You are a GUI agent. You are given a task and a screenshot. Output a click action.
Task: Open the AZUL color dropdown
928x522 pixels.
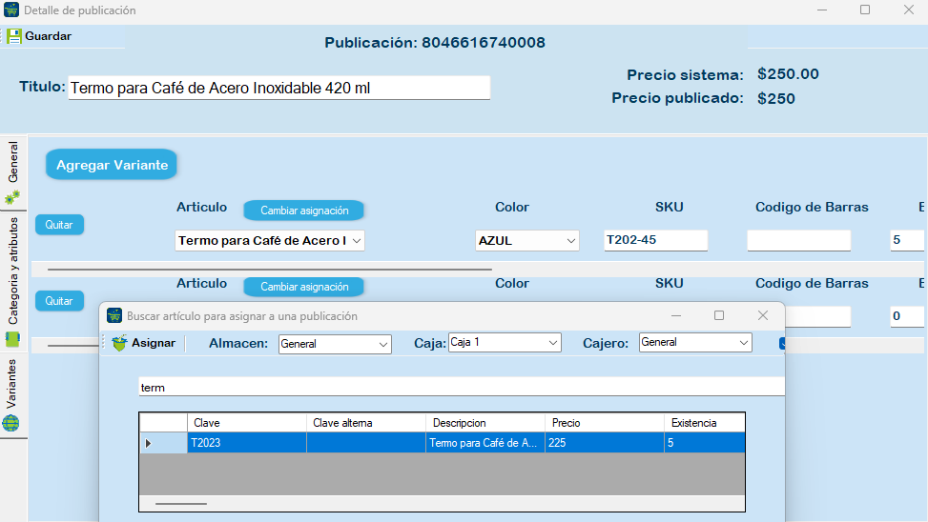click(x=526, y=241)
